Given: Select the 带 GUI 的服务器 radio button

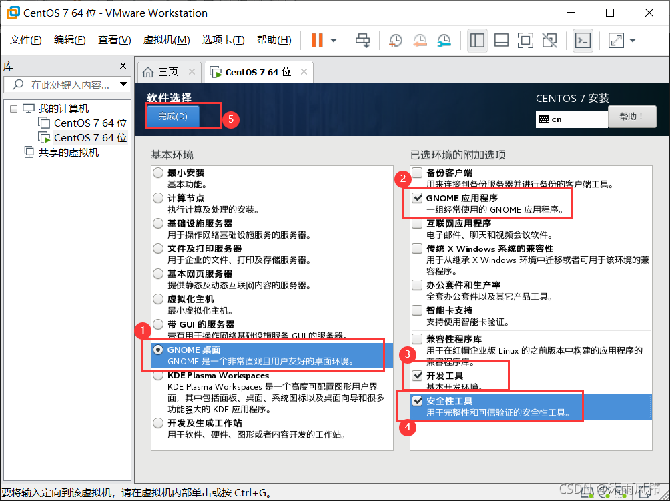Looking at the screenshot, I should pyautogui.click(x=158, y=324).
